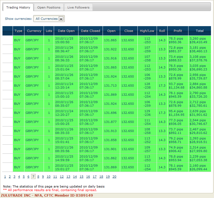This screenshot has width=214, height=198.
Task: Select profit cell 93.7 pips $1,134.68
Action: [178, 86]
